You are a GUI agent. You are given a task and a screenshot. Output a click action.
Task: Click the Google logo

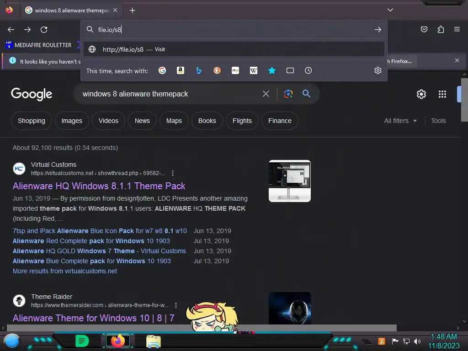[32, 94]
